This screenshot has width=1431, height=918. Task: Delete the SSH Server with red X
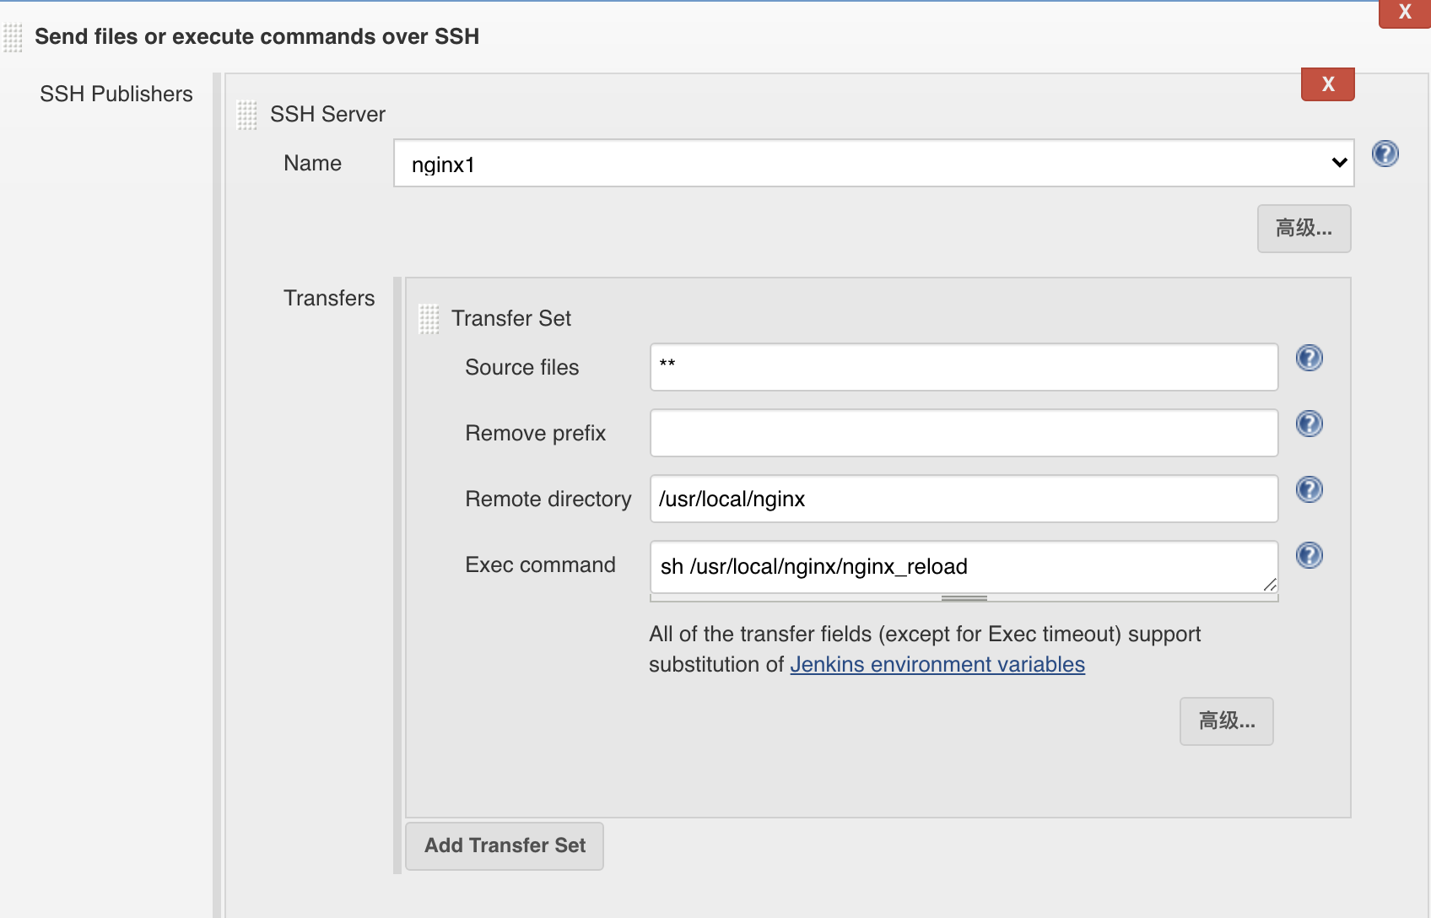[x=1327, y=84]
